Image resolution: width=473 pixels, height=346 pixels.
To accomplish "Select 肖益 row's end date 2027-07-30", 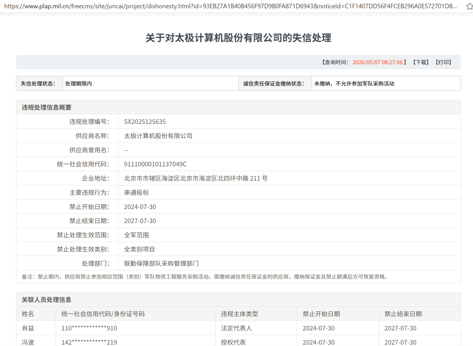I will pos(400,328).
